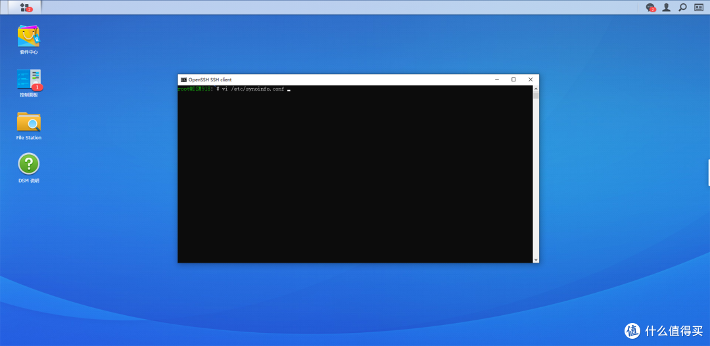This screenshot has height=346, width=710.
Task: Click the magnifier search icon
Action: point(682,7)
